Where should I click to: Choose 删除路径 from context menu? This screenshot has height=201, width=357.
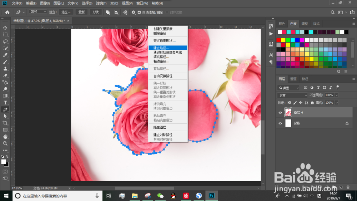(168, 33)
